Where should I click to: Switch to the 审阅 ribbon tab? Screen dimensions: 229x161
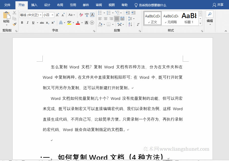[99, 5]
